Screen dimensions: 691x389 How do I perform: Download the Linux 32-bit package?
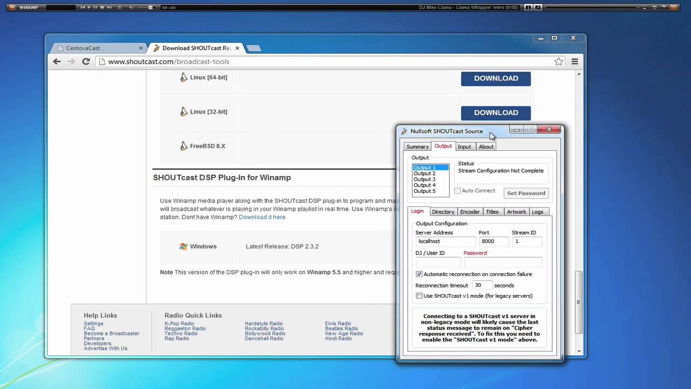(496, 112)
